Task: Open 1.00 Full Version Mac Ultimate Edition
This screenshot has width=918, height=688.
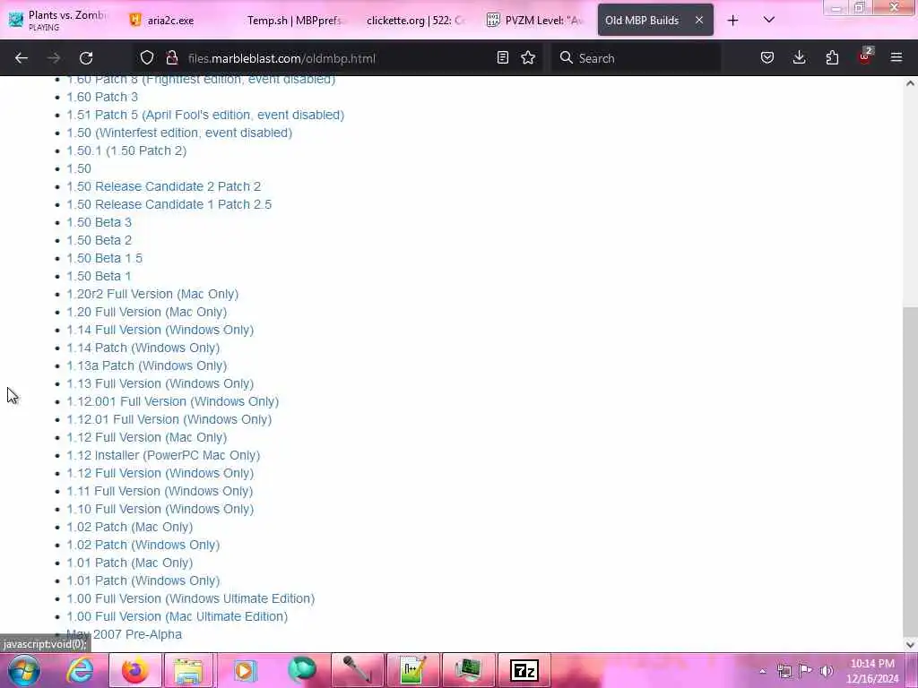Action: pyautogui.click(x=177, y=616)
